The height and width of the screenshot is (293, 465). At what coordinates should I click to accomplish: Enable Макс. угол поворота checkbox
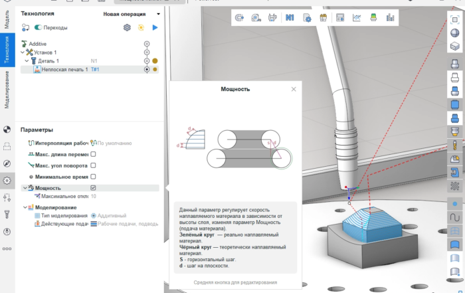point(93,165)
